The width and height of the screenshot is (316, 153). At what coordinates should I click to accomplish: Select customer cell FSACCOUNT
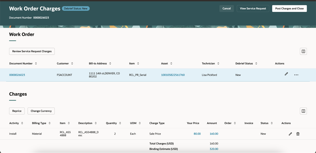click(x=65, y=75)
